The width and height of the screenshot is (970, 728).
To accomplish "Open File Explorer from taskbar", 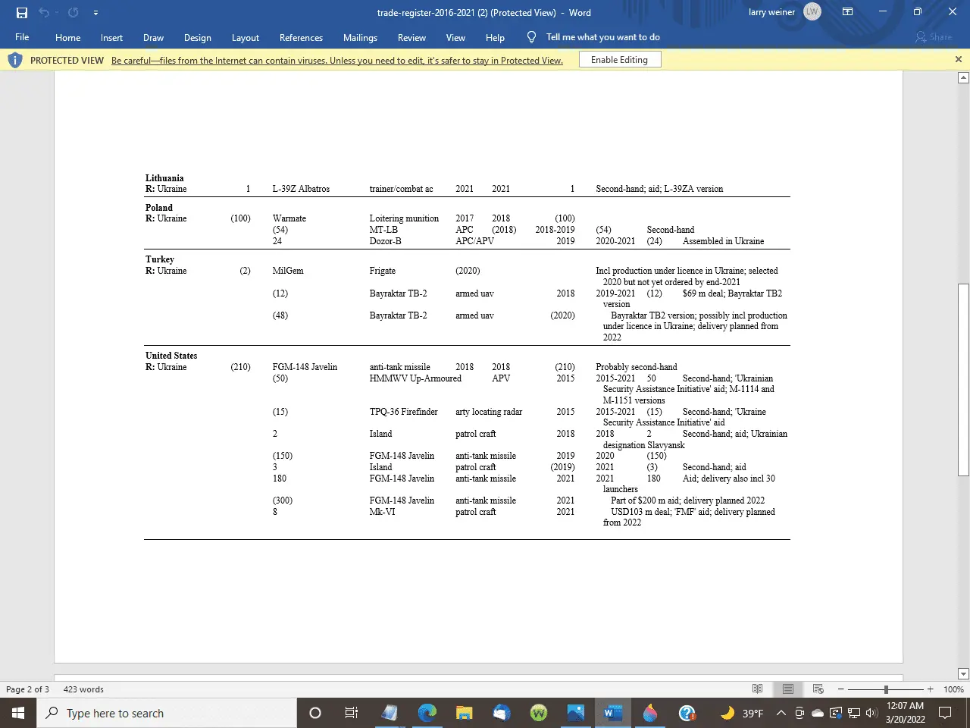I will (x=464, y=713).
